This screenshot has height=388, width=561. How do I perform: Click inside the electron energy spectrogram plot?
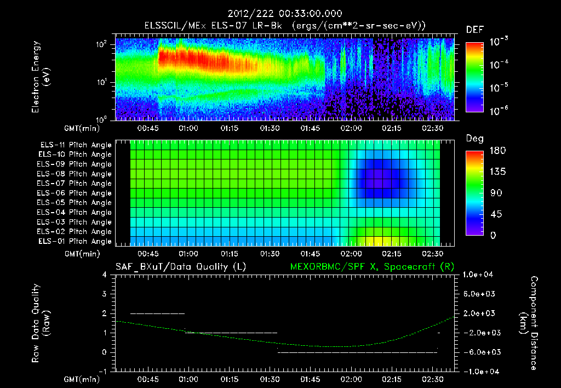(x=285, y=79)
